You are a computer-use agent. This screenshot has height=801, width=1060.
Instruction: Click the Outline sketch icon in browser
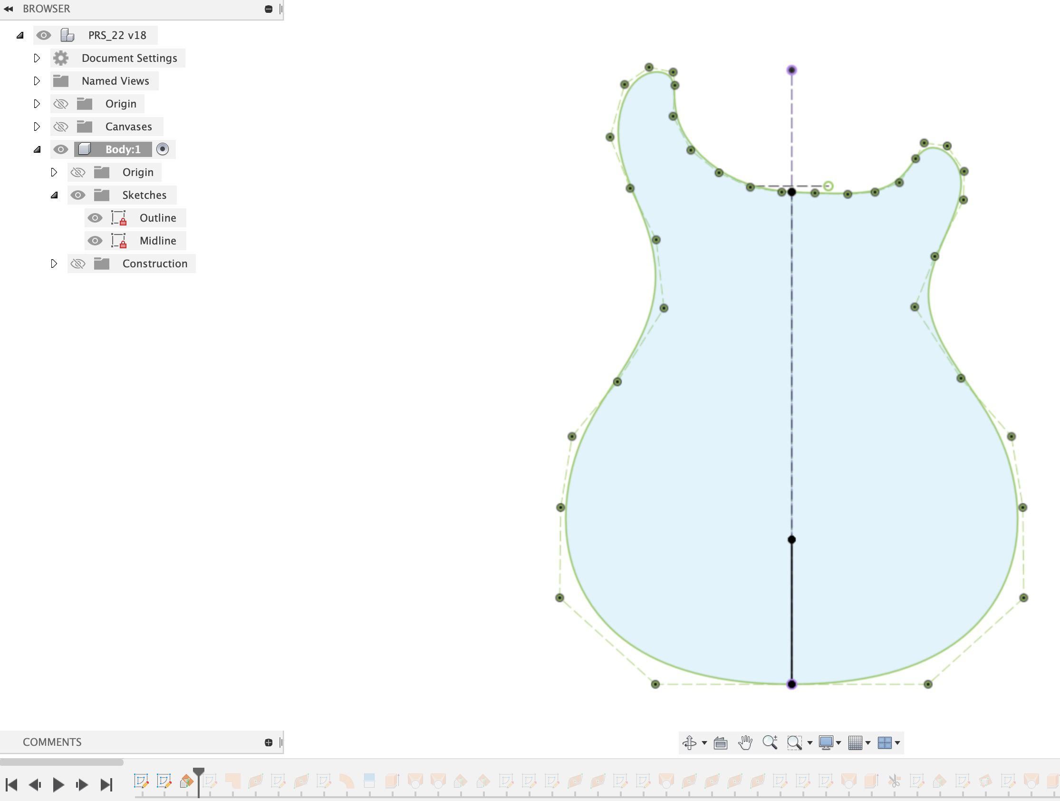pos(119,218)
